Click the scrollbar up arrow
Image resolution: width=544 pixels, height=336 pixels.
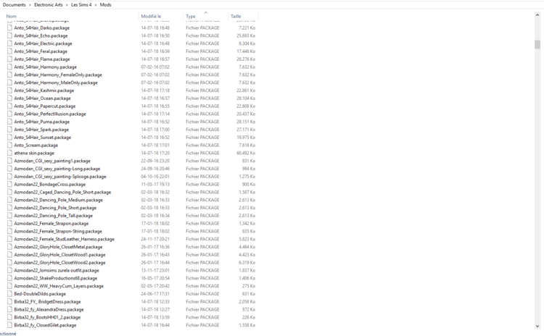pos(537,15)
